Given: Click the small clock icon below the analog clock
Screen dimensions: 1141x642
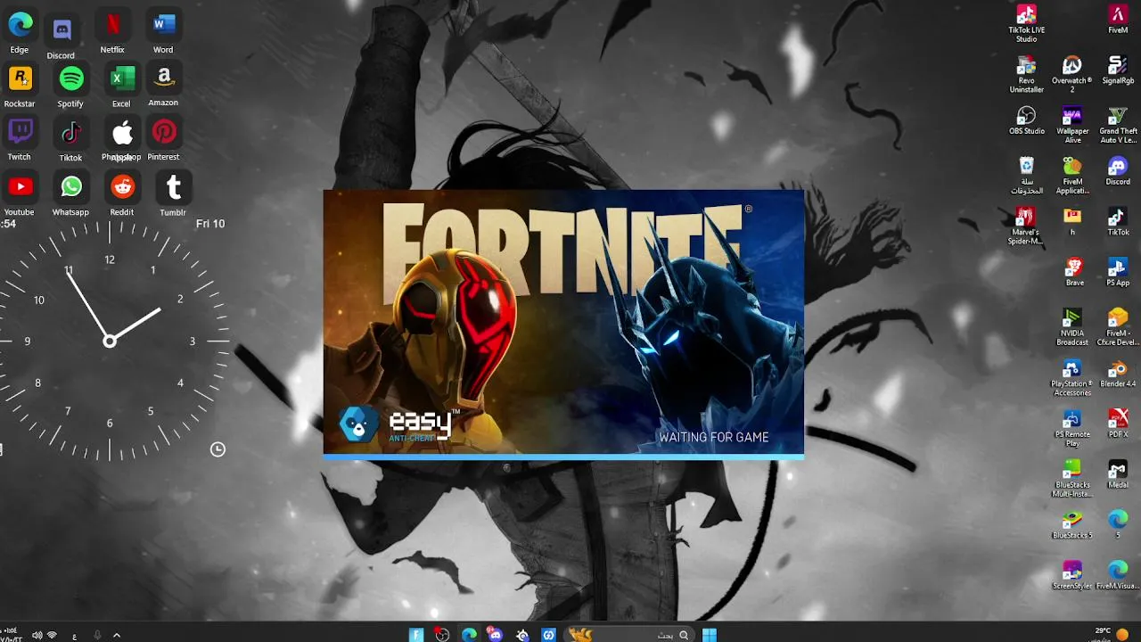Looking at the screenshot, I should point(218,449).
